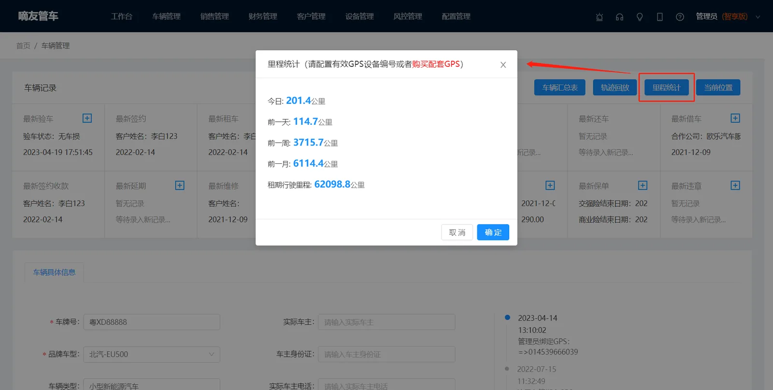The height and width of the screenshot is (390, 773).
Task: Click 取消 to dismiss the dialog
Action: coord(457,232)
